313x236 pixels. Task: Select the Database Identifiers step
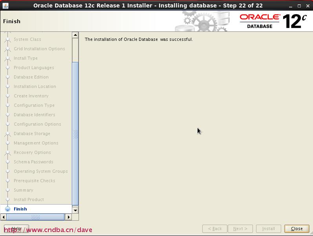tap(34, 115)
